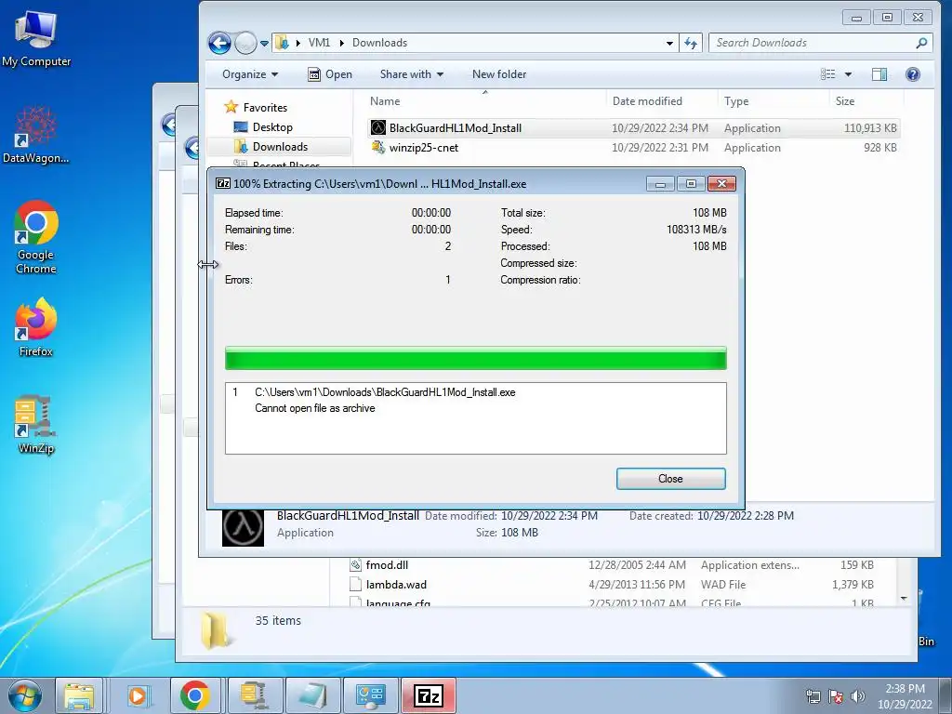Viewport: 952px width, 714px height.
Task: Open DataWagon desktop shortcut
Action: click(x=36, y=135)
